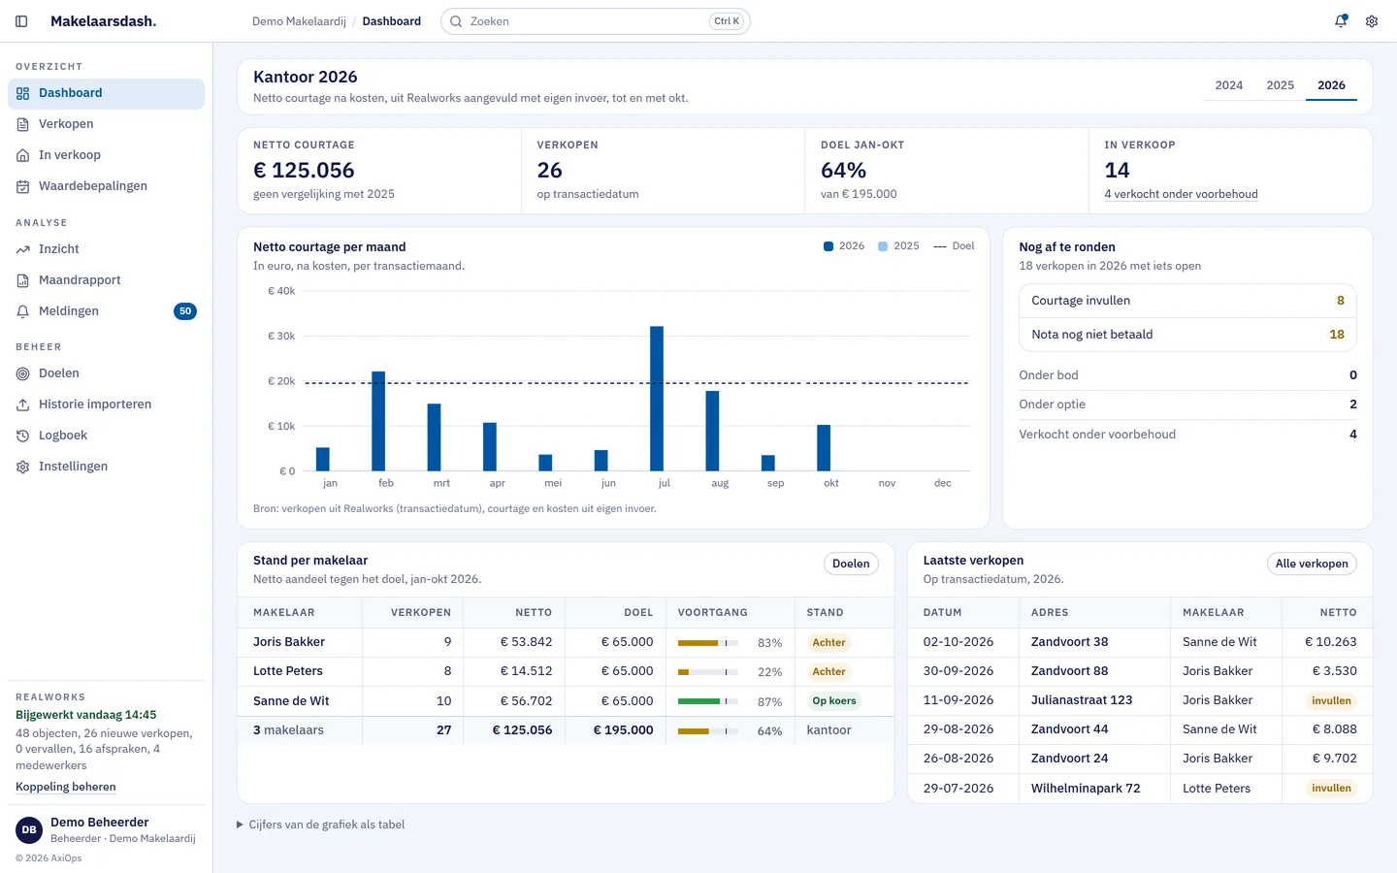Viewport: 1397px width, 873px height.
Task: Click the Op koers status badge
Action: [x=834, y=701]
